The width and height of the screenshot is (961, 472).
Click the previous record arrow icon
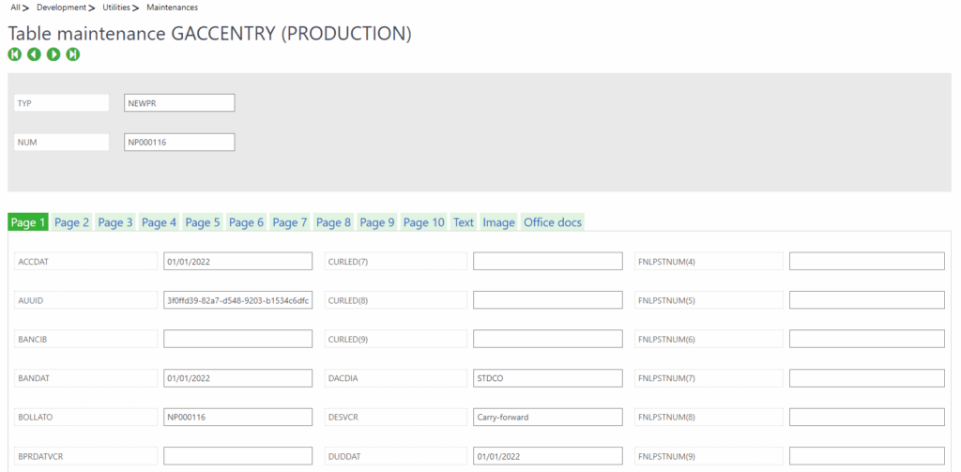(x=34, y=55)
